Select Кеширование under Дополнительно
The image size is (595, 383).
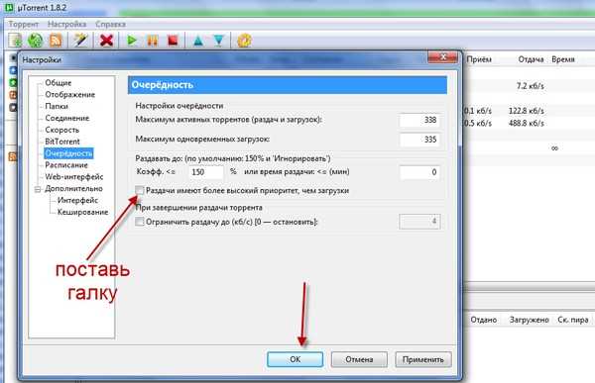(82, 212)
